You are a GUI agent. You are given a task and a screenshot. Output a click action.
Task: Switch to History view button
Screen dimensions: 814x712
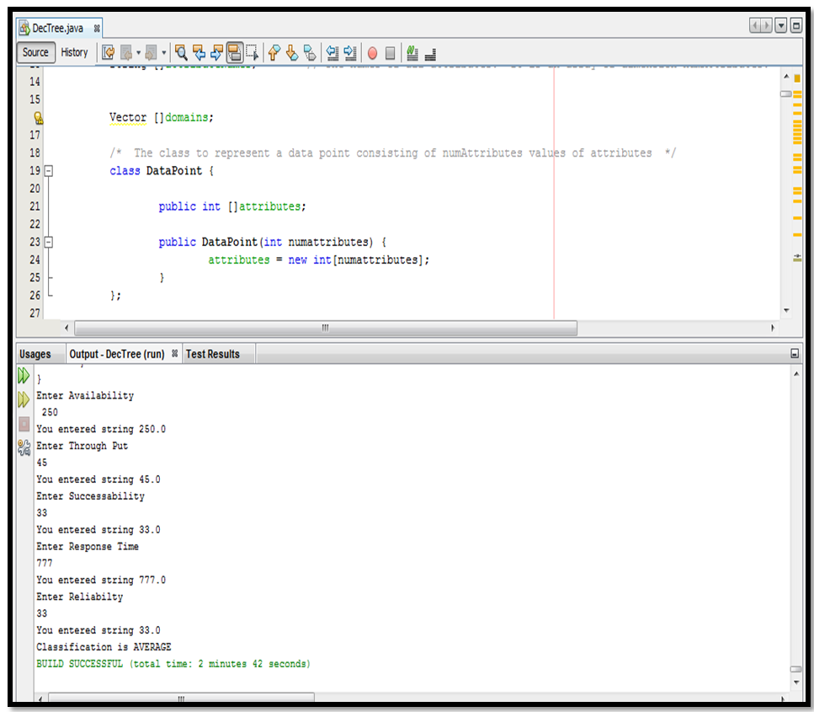[x=74, y=52]
